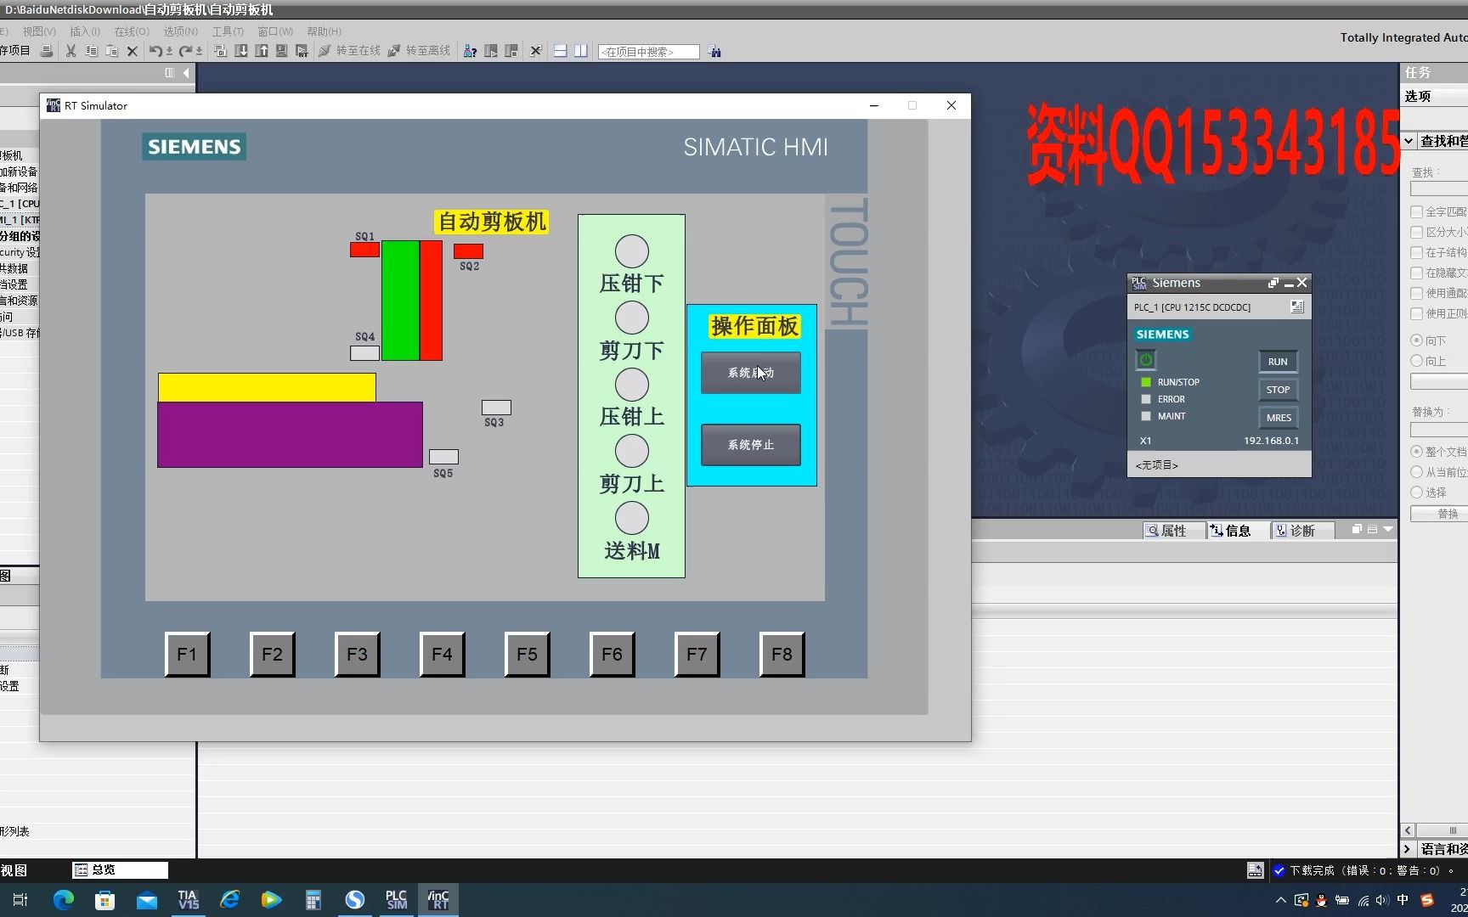
Task: Click the print icon in the TIA toolbar
Action: click(x=47, y=51)
